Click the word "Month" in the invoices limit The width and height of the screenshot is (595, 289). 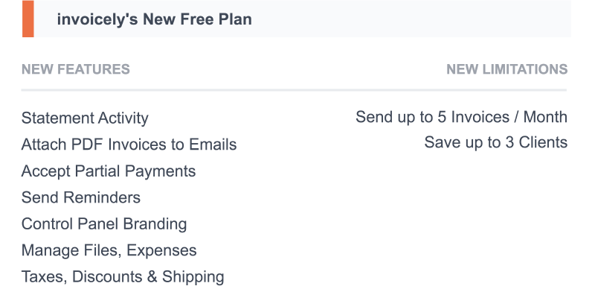[545, 117]
